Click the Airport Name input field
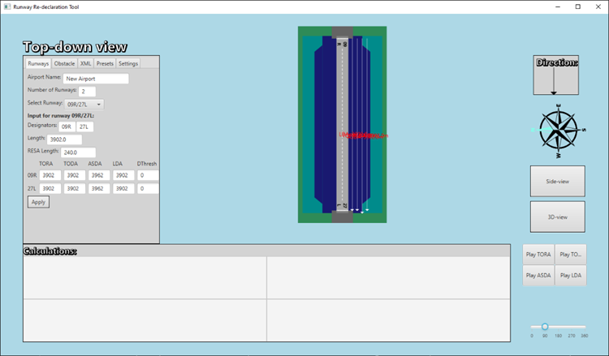609x356 pixels. tap(96, 79)
